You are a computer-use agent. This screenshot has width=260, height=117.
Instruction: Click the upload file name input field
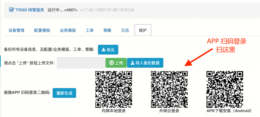(x=81, y=63)
